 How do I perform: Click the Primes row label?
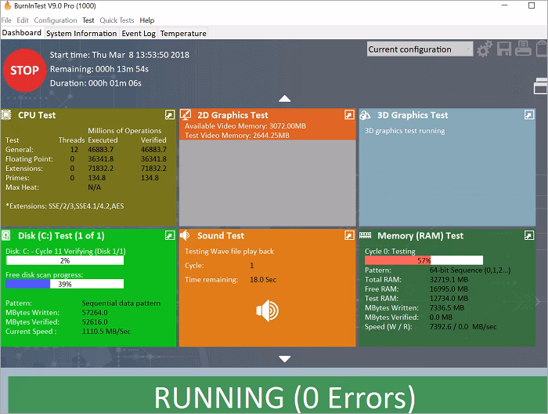17,178
